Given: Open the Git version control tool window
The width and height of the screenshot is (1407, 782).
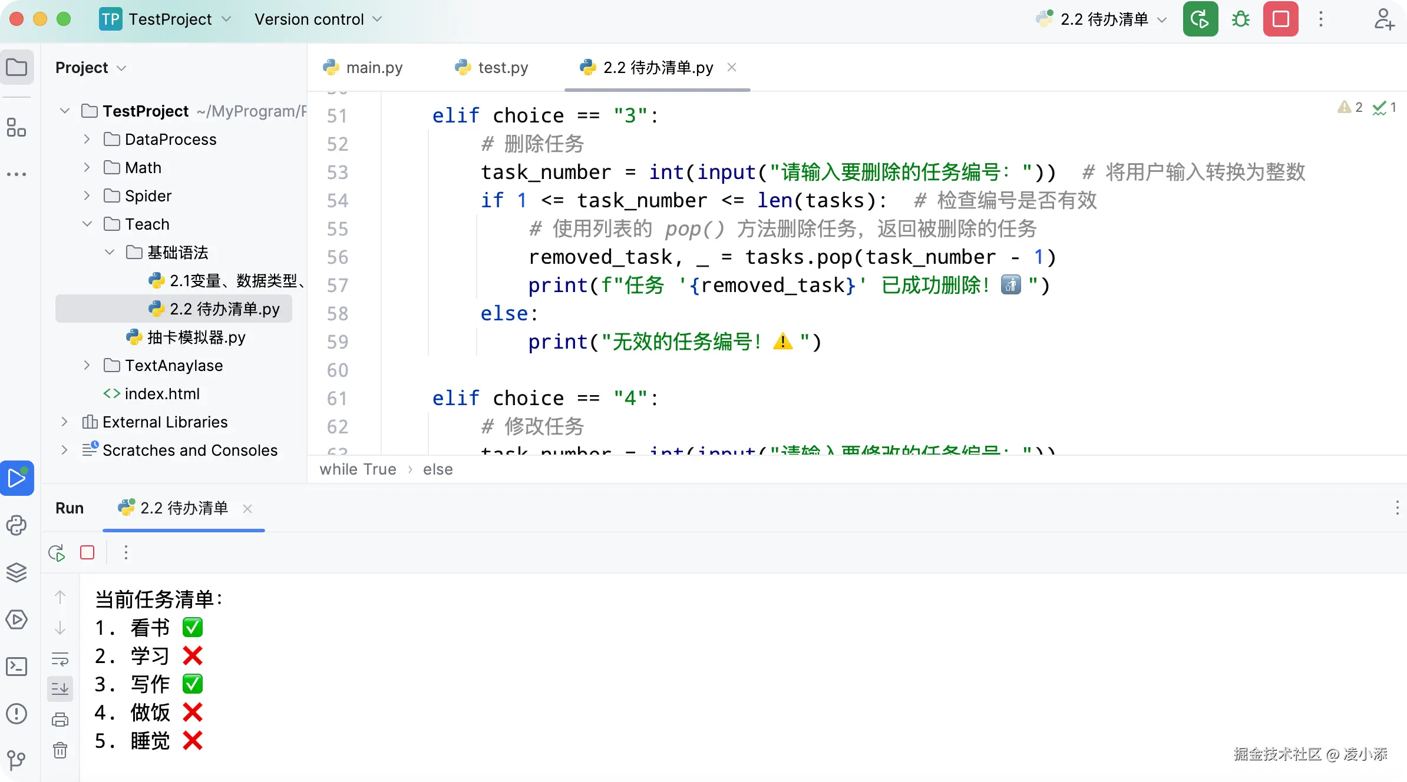Looking at the screenshot, I should click(x=16, y=760).
